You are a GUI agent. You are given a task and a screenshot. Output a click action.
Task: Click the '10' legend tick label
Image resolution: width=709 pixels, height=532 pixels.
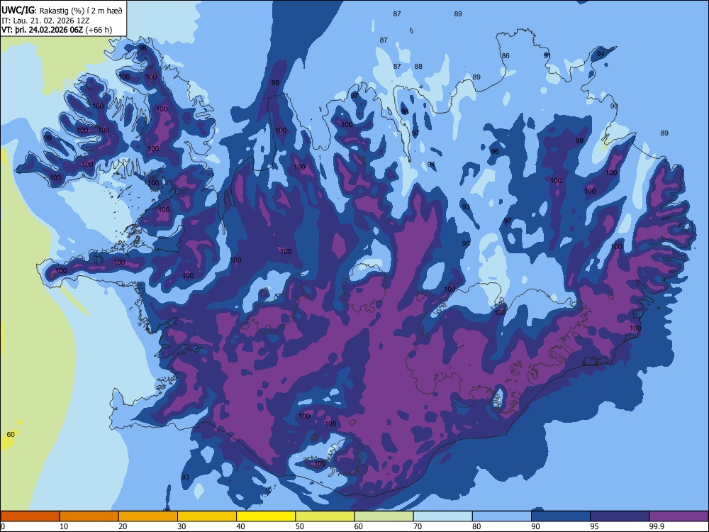[64, 526]
